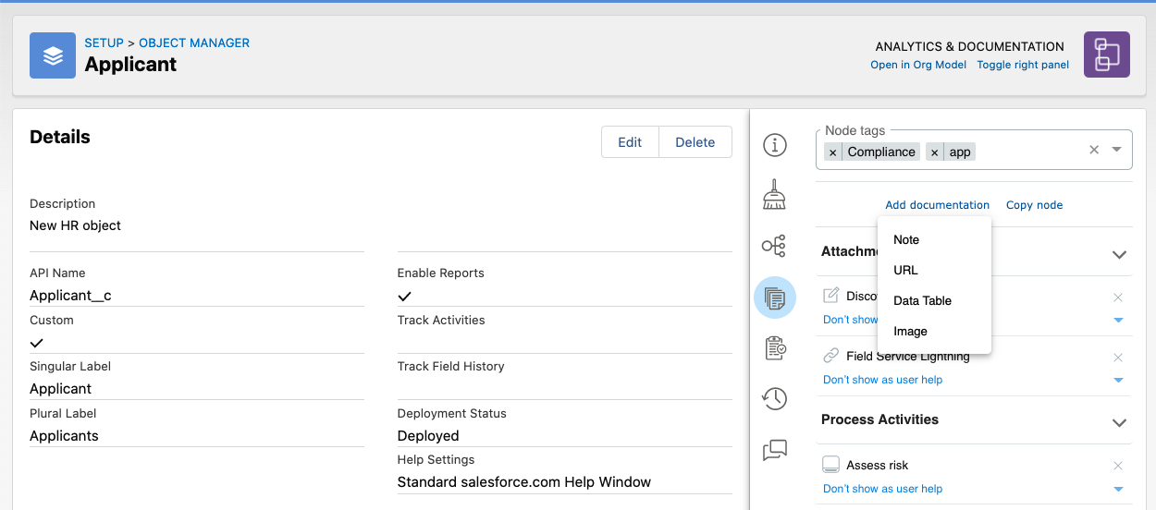
Task: Open the clipboard checklist icon
Action: click(x=774, y=347)
